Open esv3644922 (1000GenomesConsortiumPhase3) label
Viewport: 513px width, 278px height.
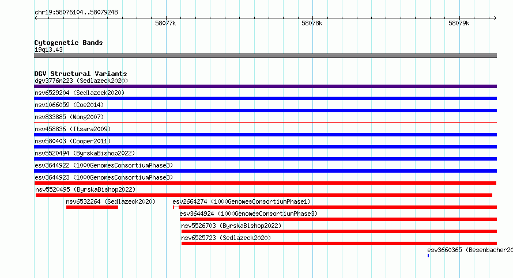[104, 165]
